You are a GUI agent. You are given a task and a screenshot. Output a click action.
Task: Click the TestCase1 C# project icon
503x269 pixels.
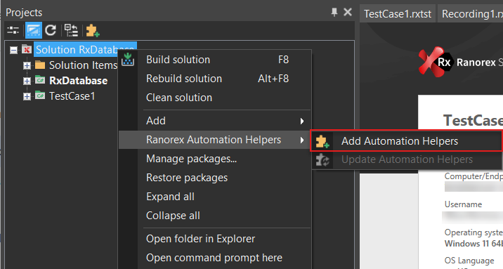click(40, 96)
